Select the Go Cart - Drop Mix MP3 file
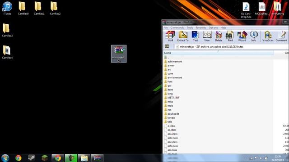 click(246, 10)
